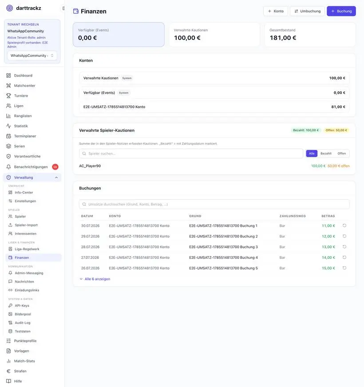This screenshot has width=364, height=387.
Task: Click the red notification count badge
Action: tap(55, 167)
